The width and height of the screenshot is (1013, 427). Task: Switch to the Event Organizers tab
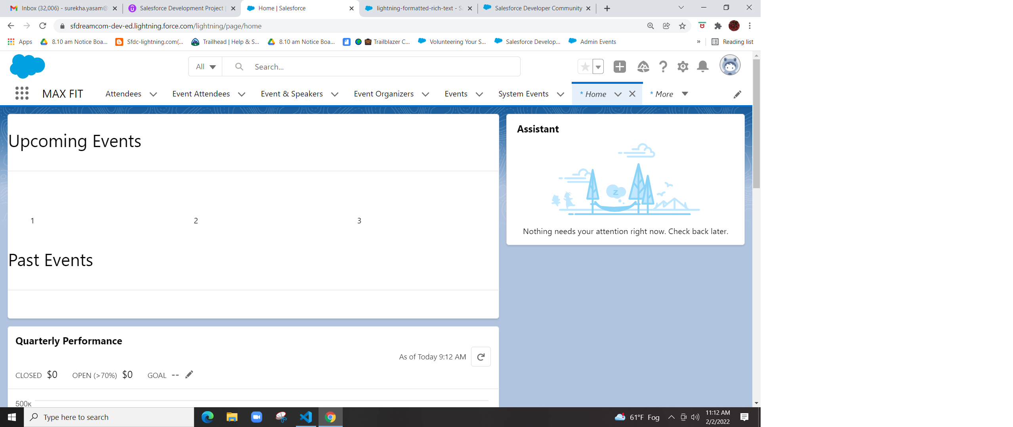(383, 94)
